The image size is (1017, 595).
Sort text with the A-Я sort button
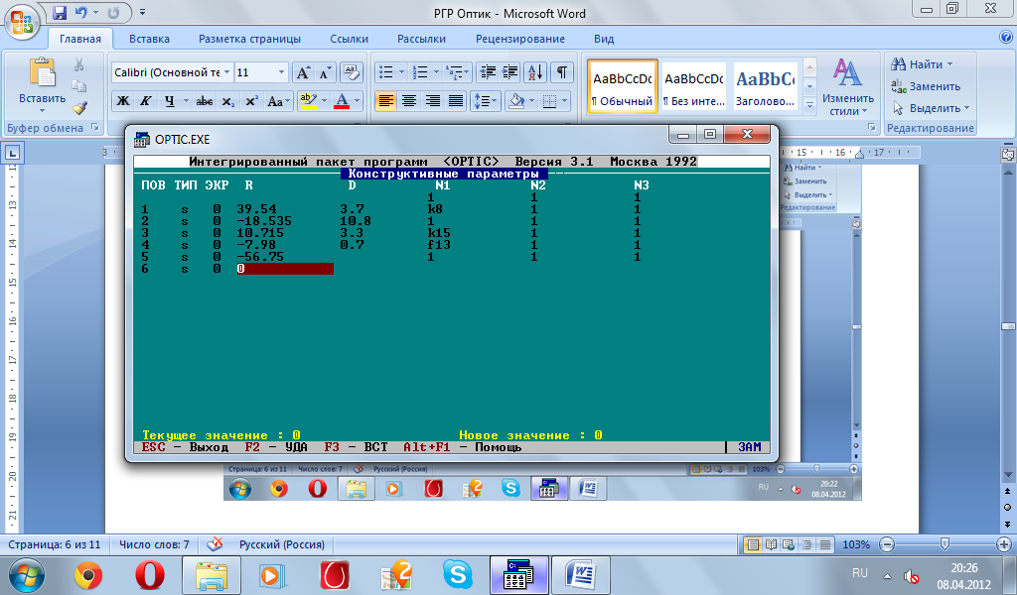tap(535, 72)
